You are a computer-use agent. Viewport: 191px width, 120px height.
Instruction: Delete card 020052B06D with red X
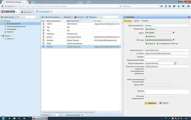pos(174,32)
